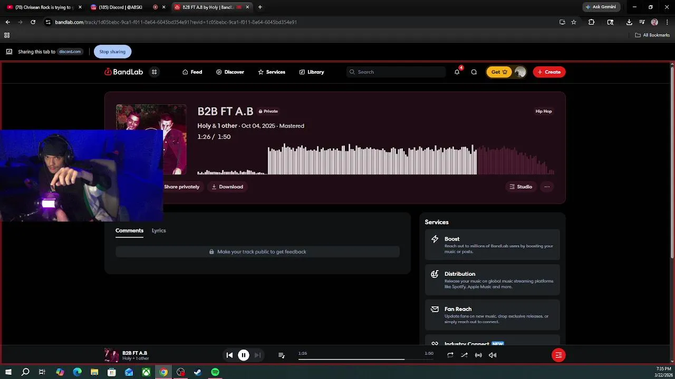675x379 pixels.
Task: Download the B2B FT A.B track
Action: click(x=227, y=187)
